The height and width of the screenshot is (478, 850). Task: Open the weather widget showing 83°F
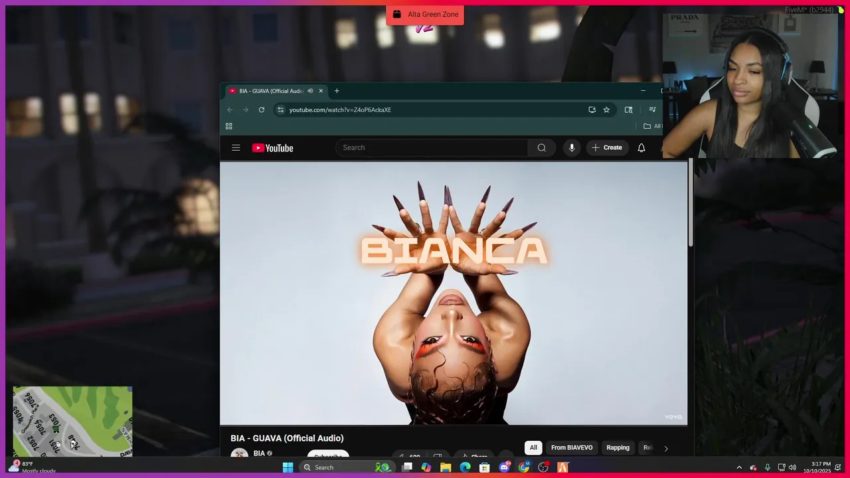point(32,467)
